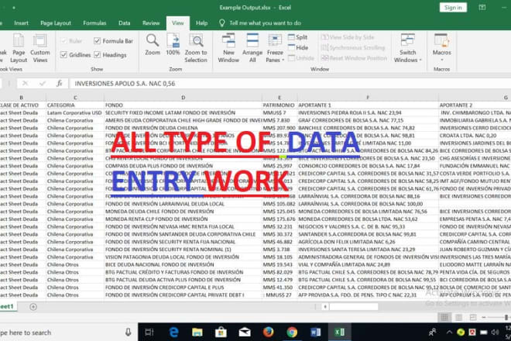Image resolution: width=511 pixels, height=341 pixels.
Task: Click the PATRIMONIO header cell
Action: tap(280, 105)
